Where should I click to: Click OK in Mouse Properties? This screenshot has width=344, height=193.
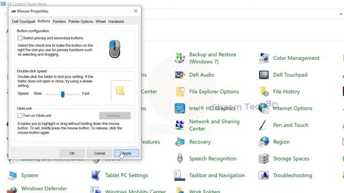pos(72,153)
